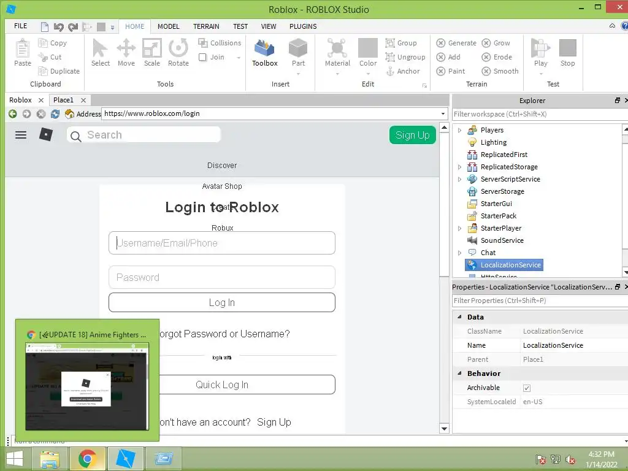Open the FILE menu
This screenshot has height=471, width=628.
(20, 26)
